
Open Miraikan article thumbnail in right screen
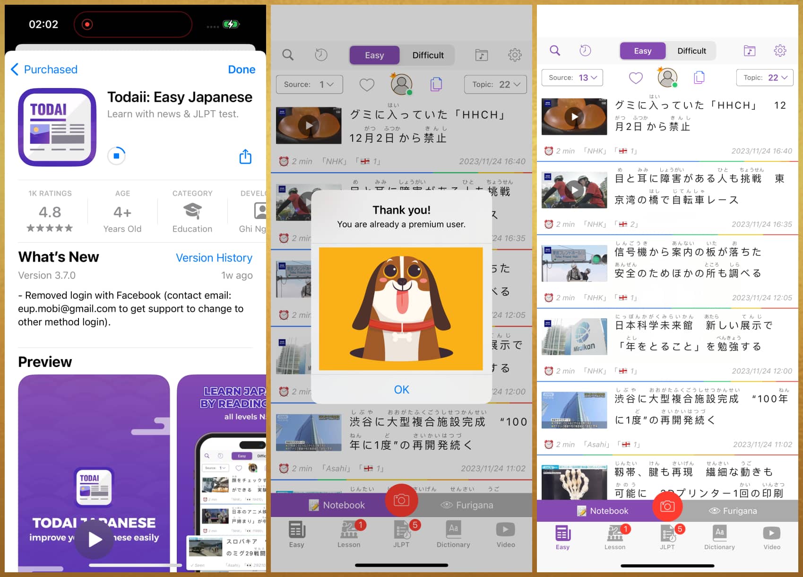[x=574, y=336]
